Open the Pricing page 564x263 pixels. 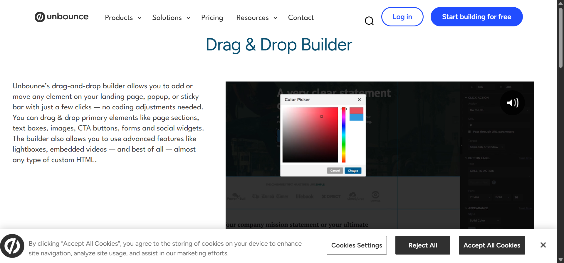coord(212,18)
